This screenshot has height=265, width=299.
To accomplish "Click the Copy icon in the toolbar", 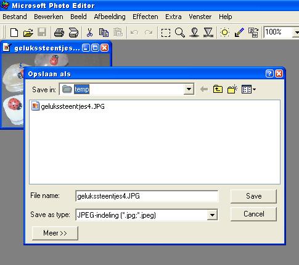I will pyautogui.click(x=104, y=33).
